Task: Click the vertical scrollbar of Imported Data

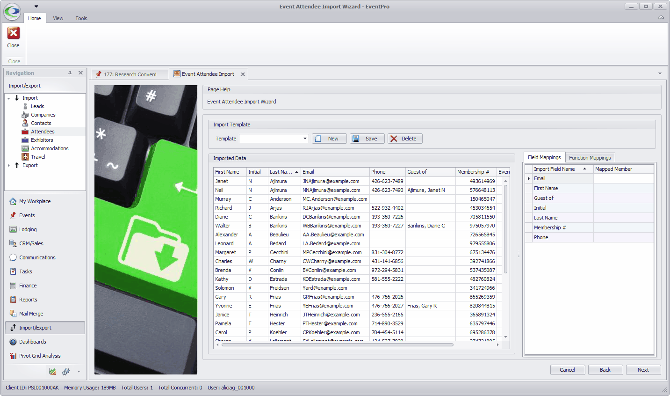Action: coord(505,229)
